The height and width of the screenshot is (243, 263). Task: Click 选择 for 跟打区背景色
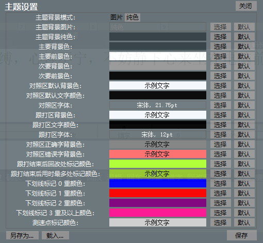(x=221, y=115)
